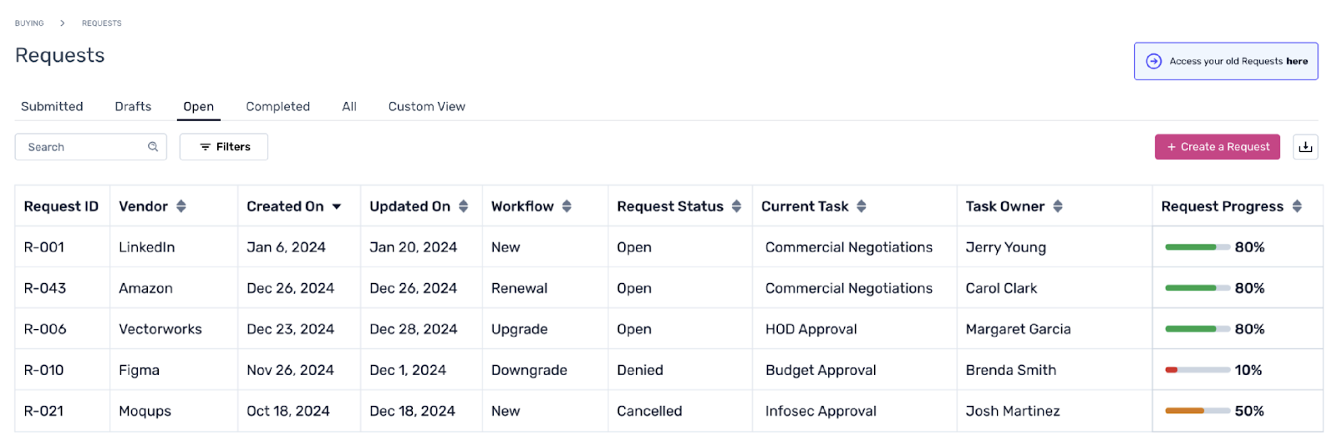Click vendor Amazon

click(145, 288)
